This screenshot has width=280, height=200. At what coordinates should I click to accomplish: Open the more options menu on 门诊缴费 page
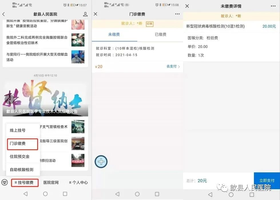coord(177,14)
